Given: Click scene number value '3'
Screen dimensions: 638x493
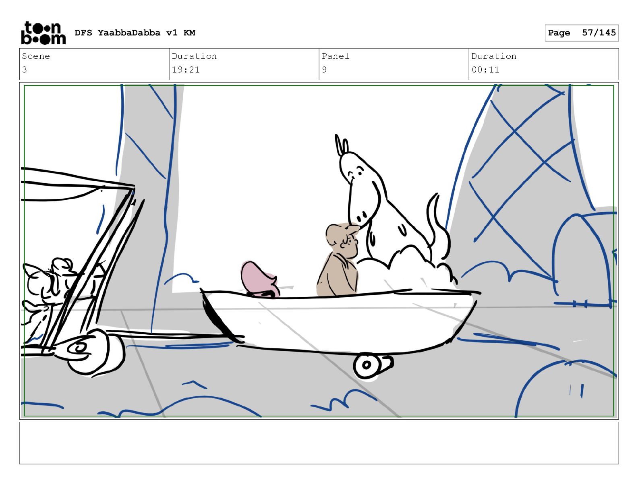Looking at the screenshot, I should coord(25,70).
